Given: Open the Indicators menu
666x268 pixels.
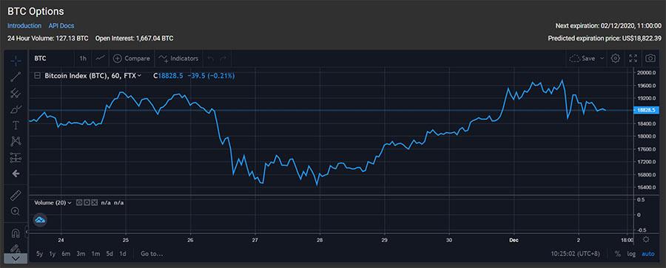Looking at the screenshot, I should [x=178, y=58].
